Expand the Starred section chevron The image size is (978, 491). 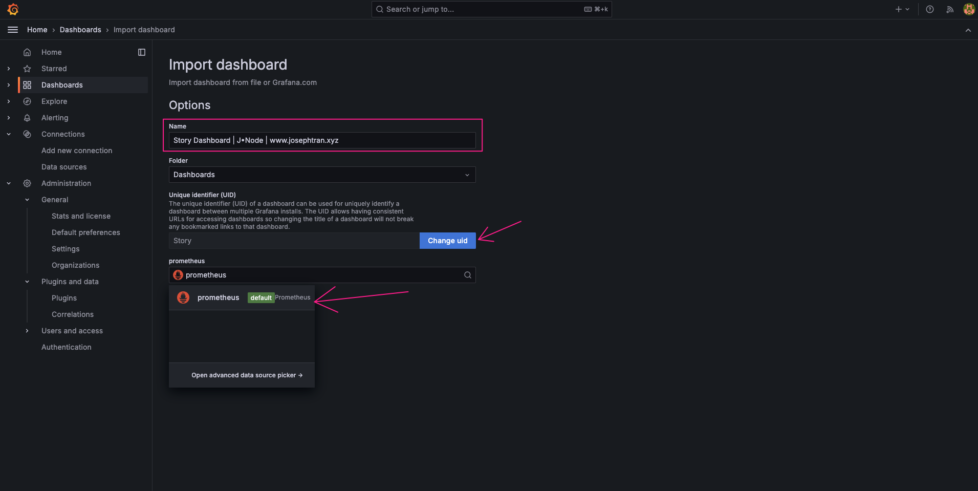tap(9, 69)
